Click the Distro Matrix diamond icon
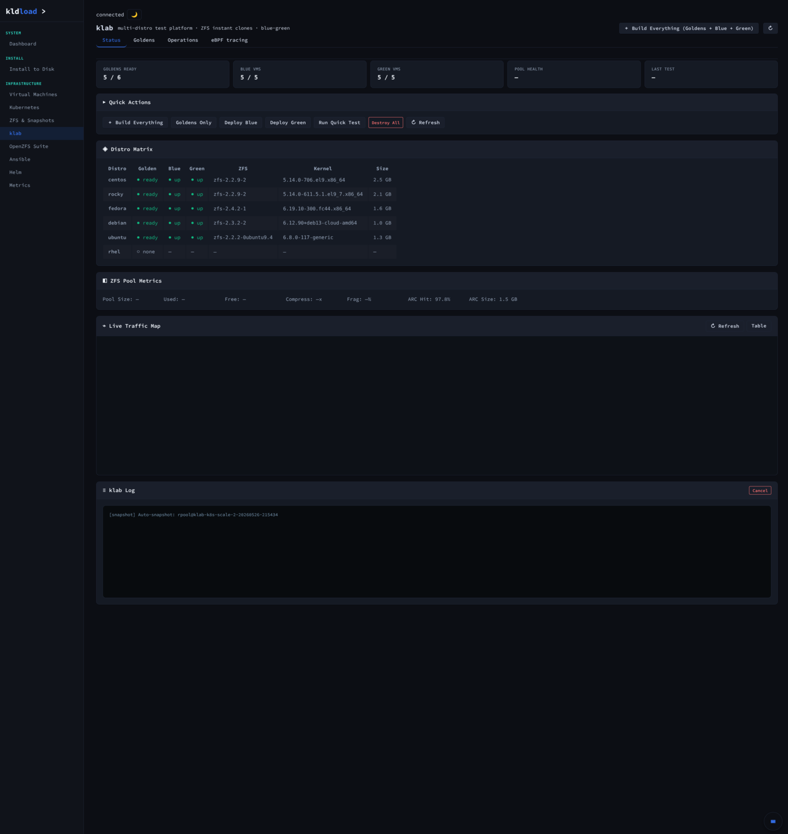 click(105, 149)
